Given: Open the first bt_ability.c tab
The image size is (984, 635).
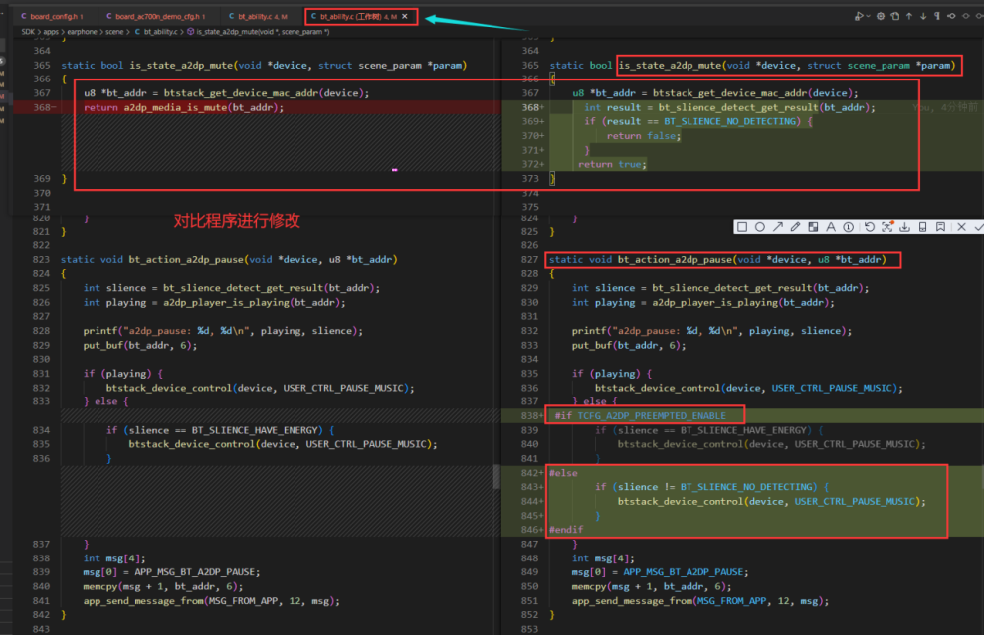Looking at the screenshot, I should click(x=258, y=16).
